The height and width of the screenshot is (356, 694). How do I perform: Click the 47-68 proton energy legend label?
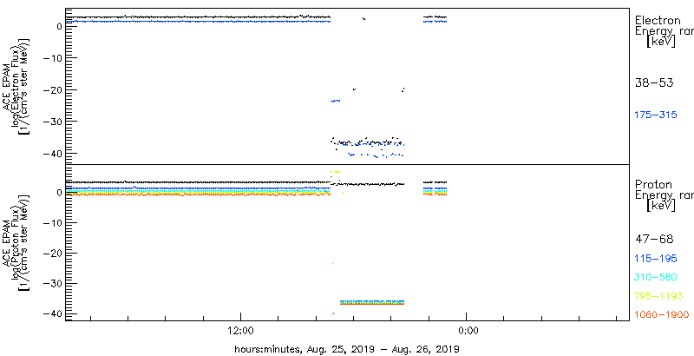coord(654,240)
